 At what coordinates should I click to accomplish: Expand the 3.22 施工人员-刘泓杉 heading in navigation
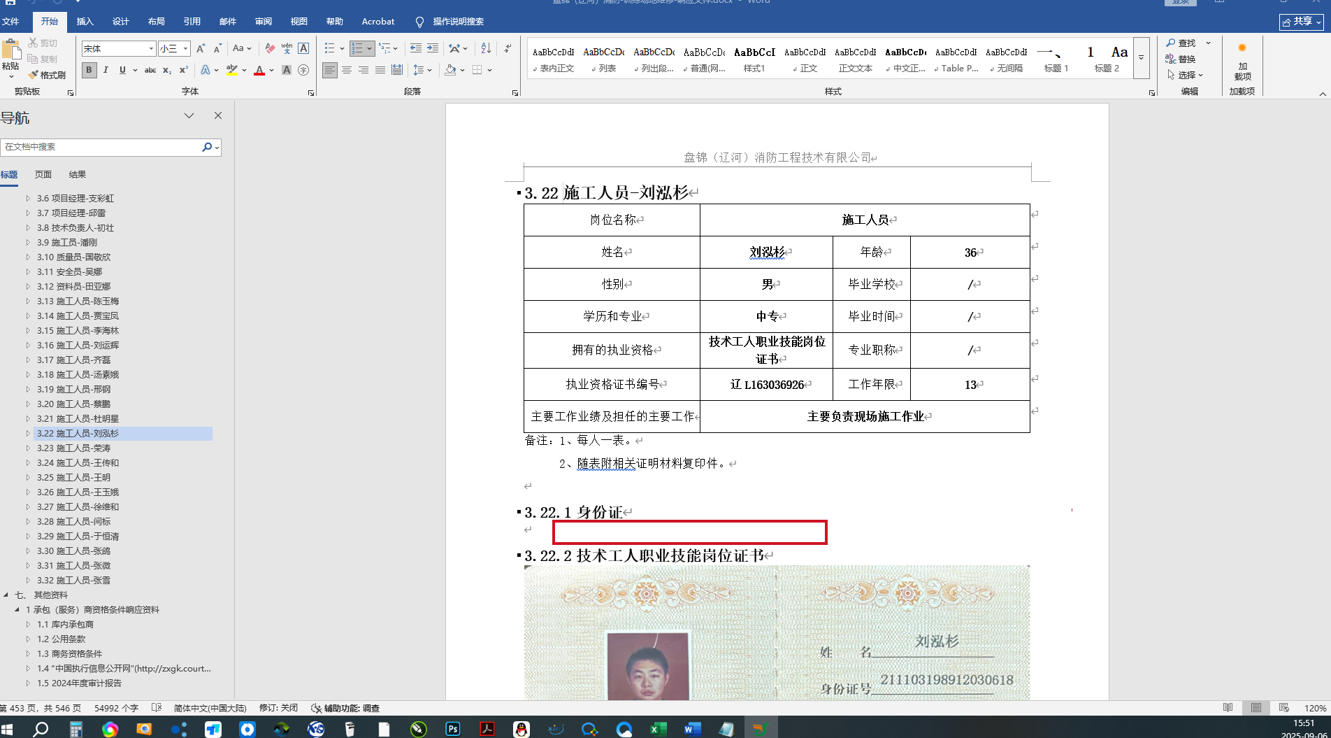point(28,434)
